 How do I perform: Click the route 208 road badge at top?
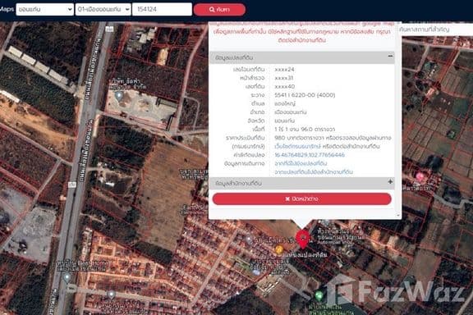109,30
